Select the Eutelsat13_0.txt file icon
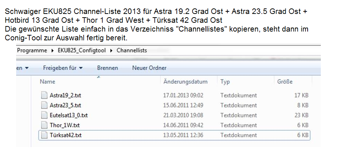341x157 pixels. point(44,116)
